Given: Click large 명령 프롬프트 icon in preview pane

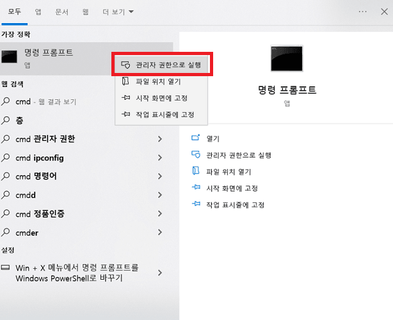Looking at the screenshot, I should click(287, 58).
